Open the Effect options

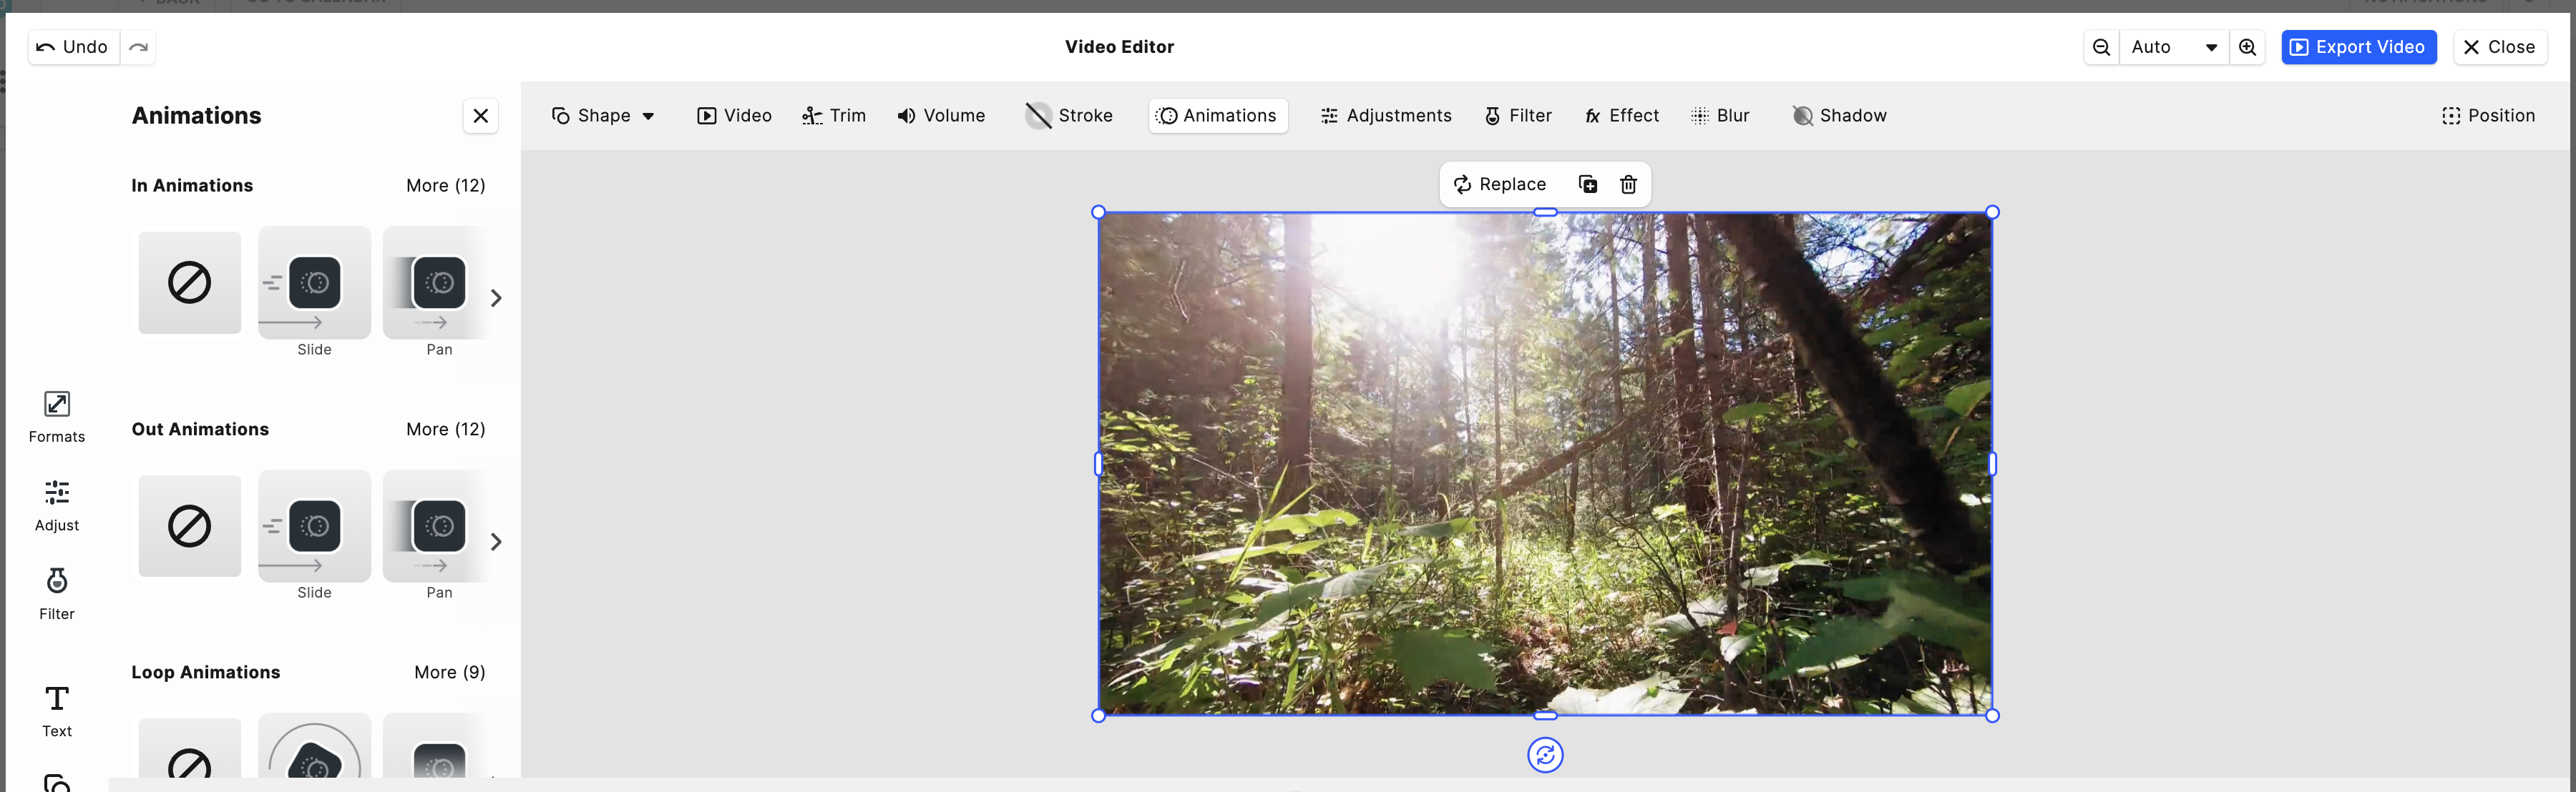pos(1622,116)
